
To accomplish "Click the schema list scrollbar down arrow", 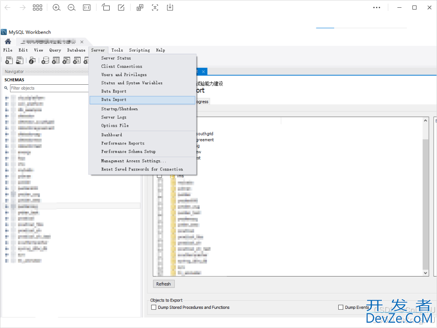I will pyautogui.click(x=425, y=273).
